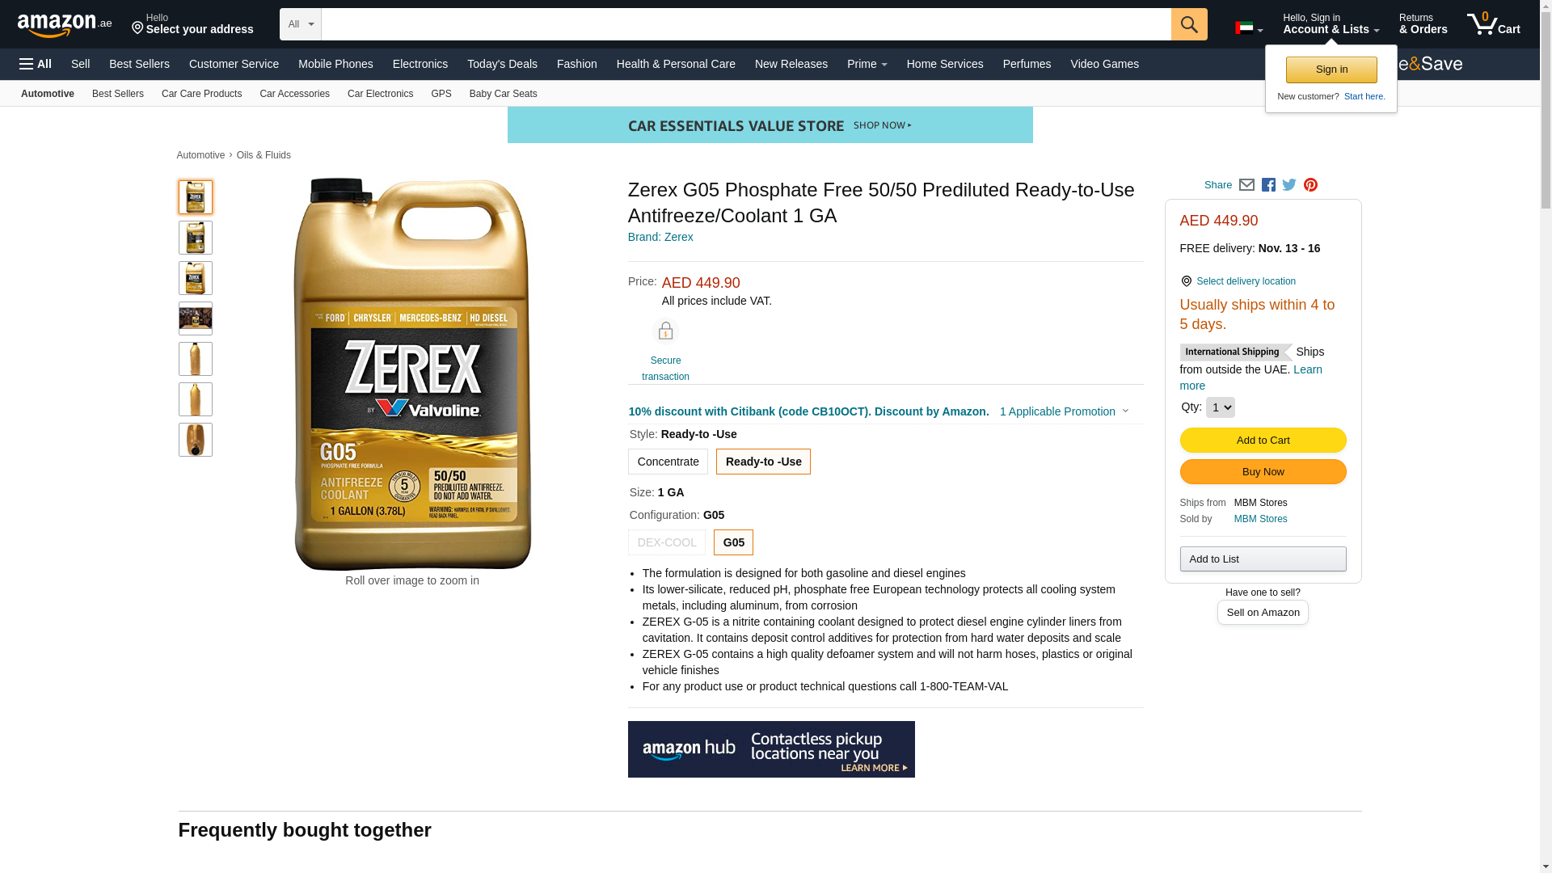Share product on Pinterest
1552x873 pixels.
(1310, 185)
